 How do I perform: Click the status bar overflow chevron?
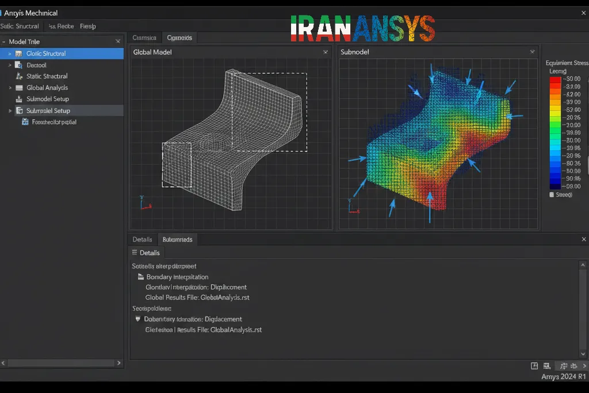click(584, 366)
